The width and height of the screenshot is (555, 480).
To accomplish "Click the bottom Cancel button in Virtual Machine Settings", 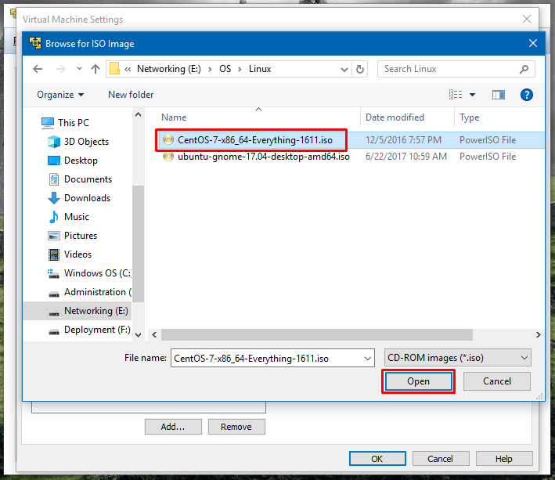I will pyautogui.click(x=441, y=459).
